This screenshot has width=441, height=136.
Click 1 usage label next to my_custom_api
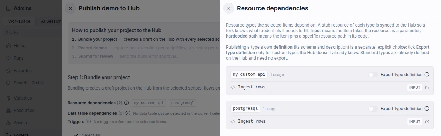277,75
